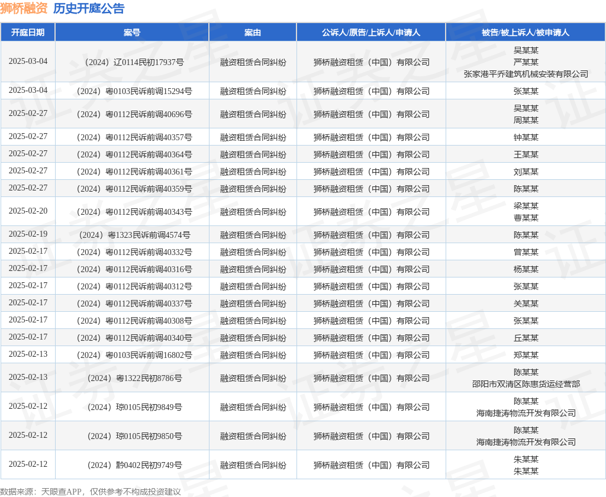Select case number (2024)黔0402民初9749号
606x497 pixels.
(134, 465)
